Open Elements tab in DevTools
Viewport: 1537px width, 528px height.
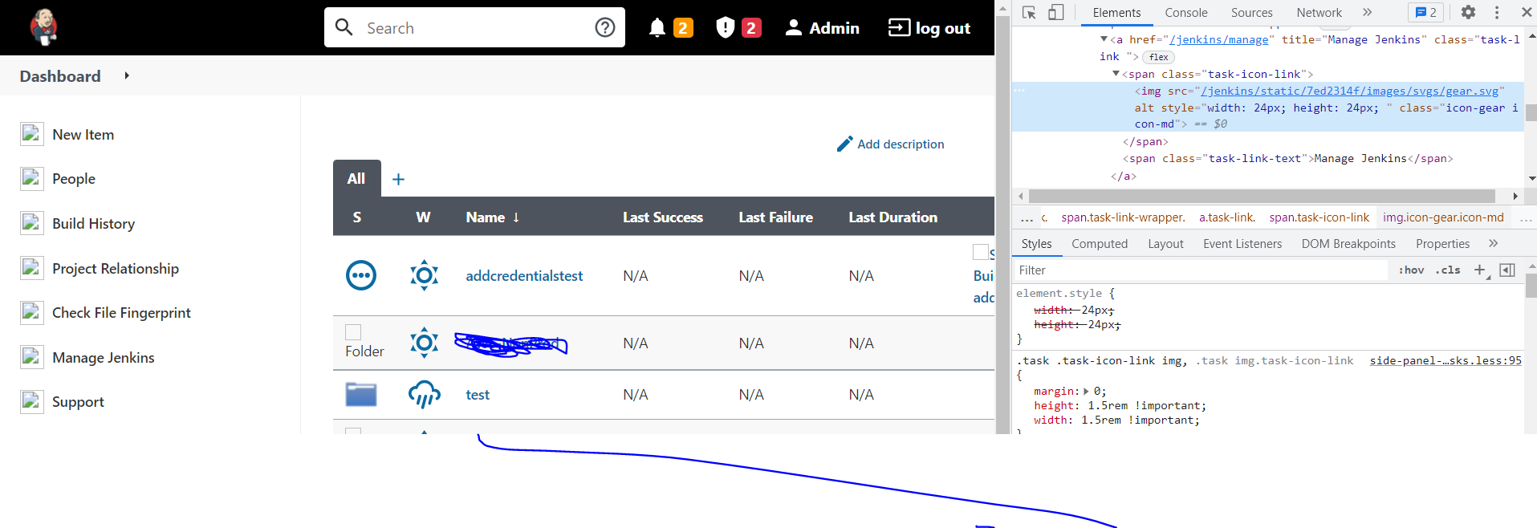coord(1116,12)
